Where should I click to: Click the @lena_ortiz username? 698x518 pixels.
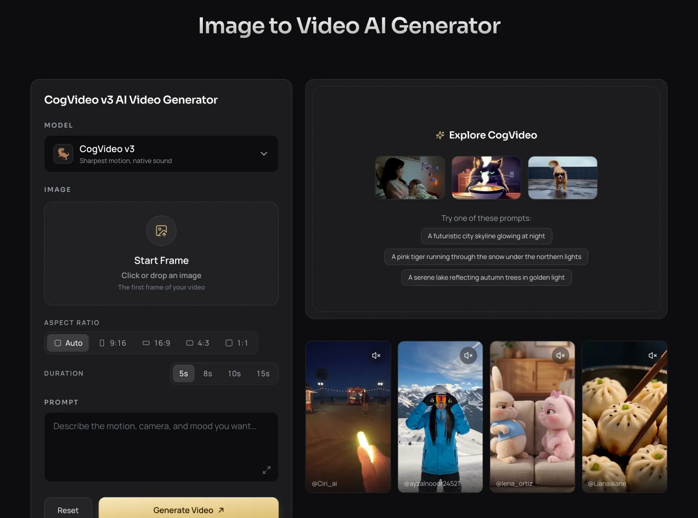pyautogui.click(x=514, y=484)
